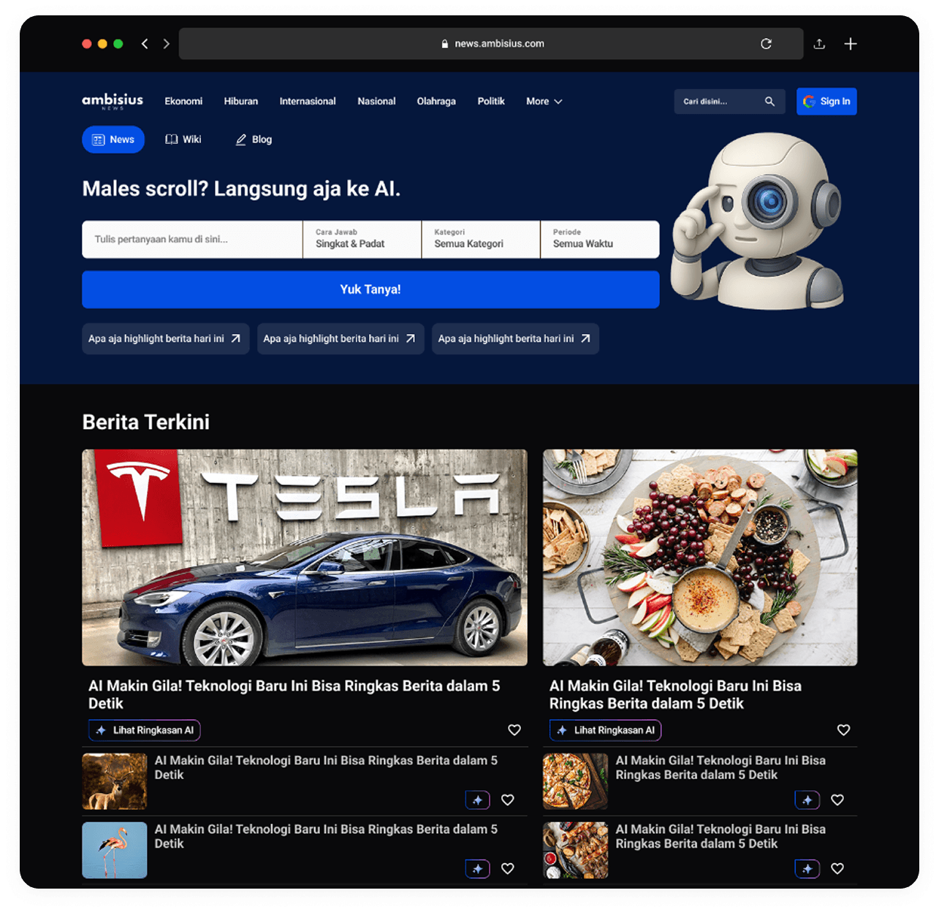Image resolution: width=939 pixels, height=912 pixels.
Task: Open the Olahraga category
Action: [436, 102]
